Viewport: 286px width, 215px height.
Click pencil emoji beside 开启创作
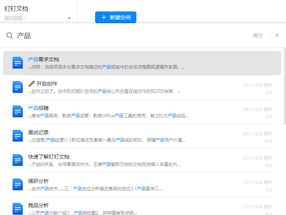pyautogui.click(x=31, y=84)
